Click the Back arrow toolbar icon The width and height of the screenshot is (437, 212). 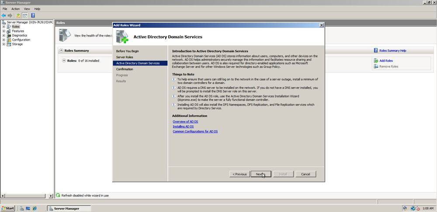click(4, 16)
